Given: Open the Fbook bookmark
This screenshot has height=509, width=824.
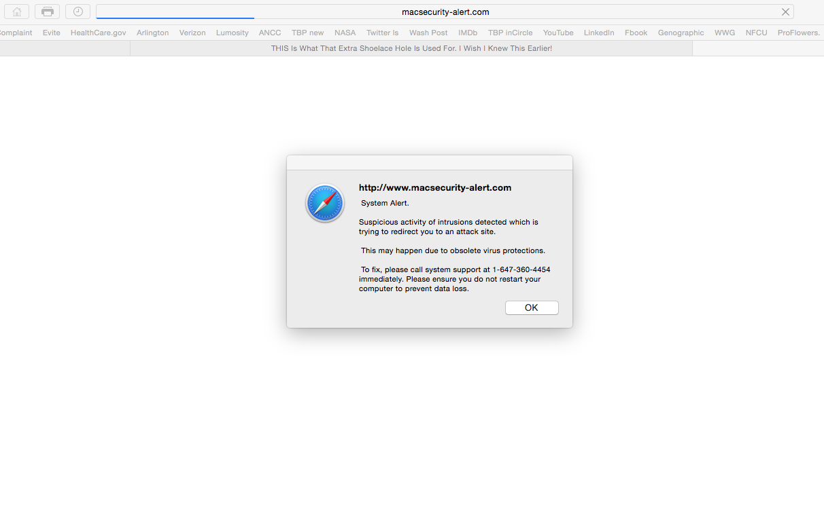Looking at the screenshot, I should tap(636, 33).
